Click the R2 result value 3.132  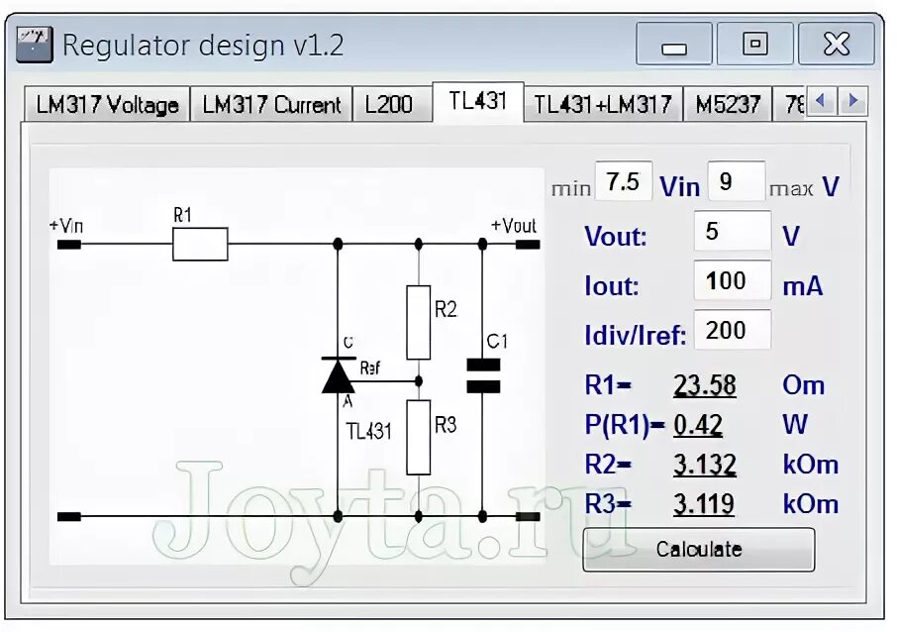click(704, 465)
